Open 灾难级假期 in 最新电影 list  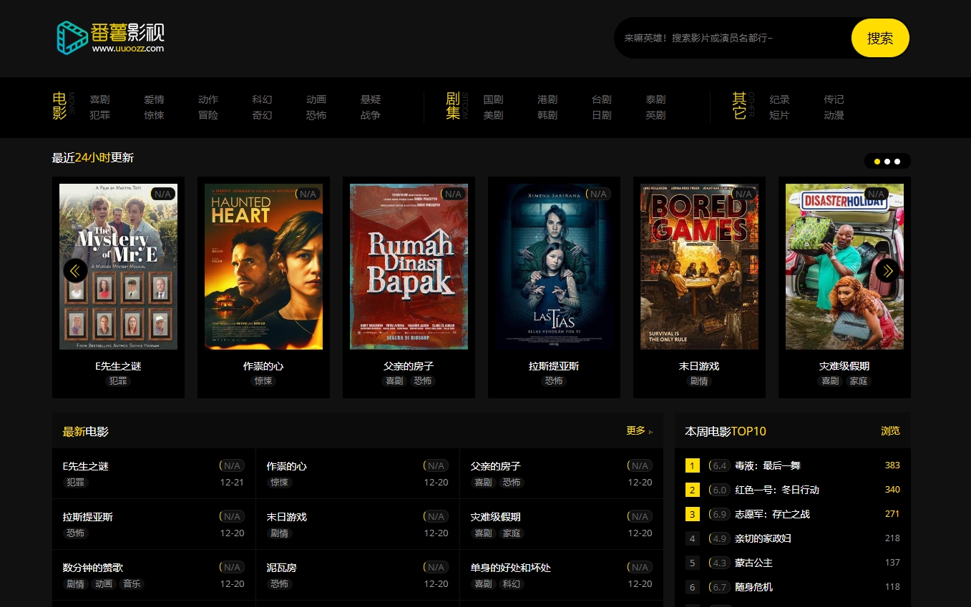tap(495, 517)
